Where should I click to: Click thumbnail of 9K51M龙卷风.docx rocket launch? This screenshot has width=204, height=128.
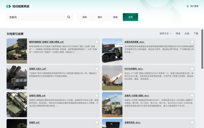click(x=112, y=78)
